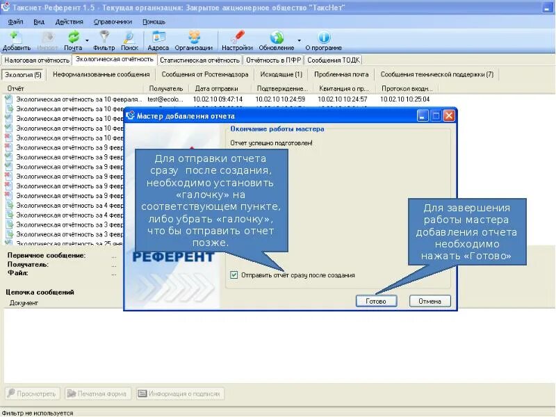Click the Добавить toolbar icon

click(16, 41)
